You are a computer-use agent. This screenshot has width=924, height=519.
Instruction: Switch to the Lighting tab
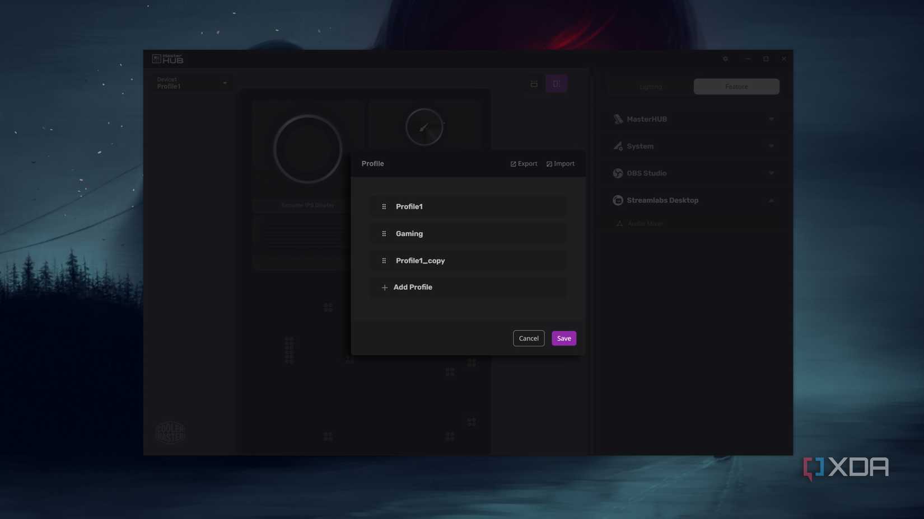point(650,86)
